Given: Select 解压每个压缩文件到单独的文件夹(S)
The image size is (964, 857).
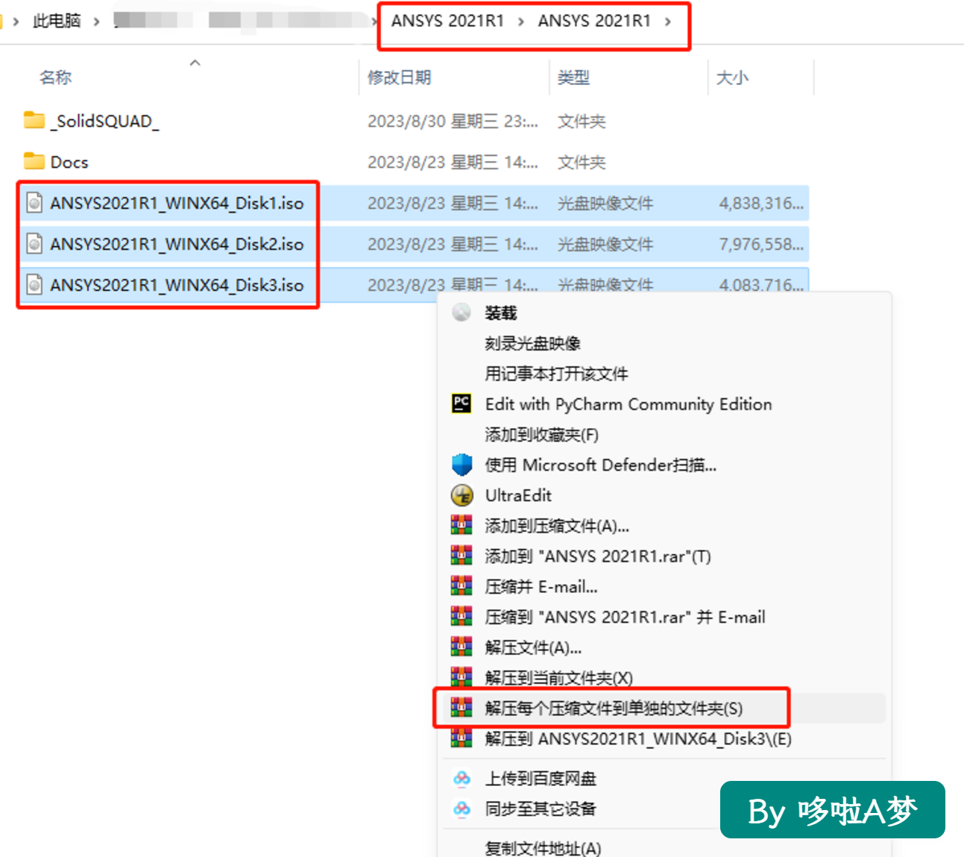Looking at the screenshot, I should click(614, 708).
